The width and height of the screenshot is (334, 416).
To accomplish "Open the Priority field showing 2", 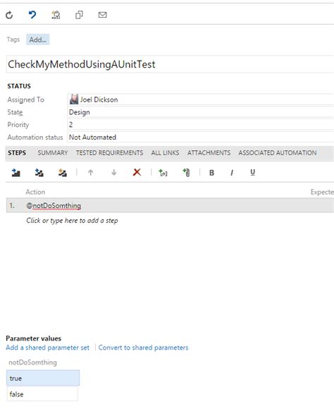I will [201, 125].
